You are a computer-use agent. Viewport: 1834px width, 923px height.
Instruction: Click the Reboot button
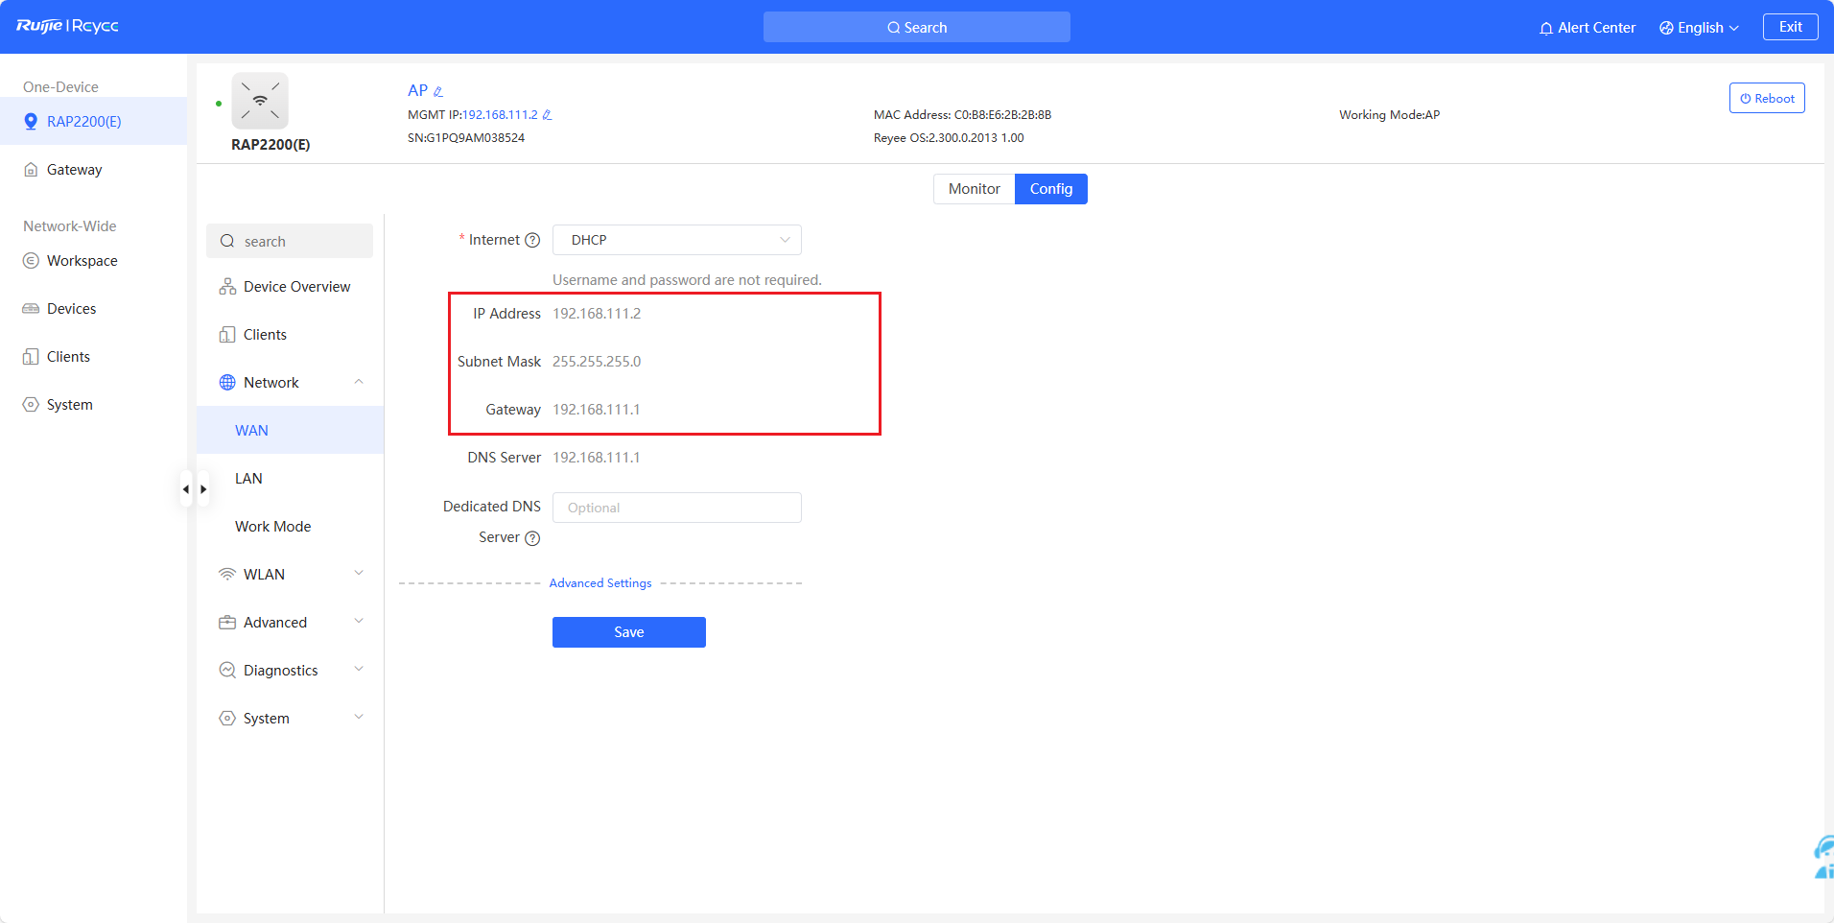click(1766, 98)
